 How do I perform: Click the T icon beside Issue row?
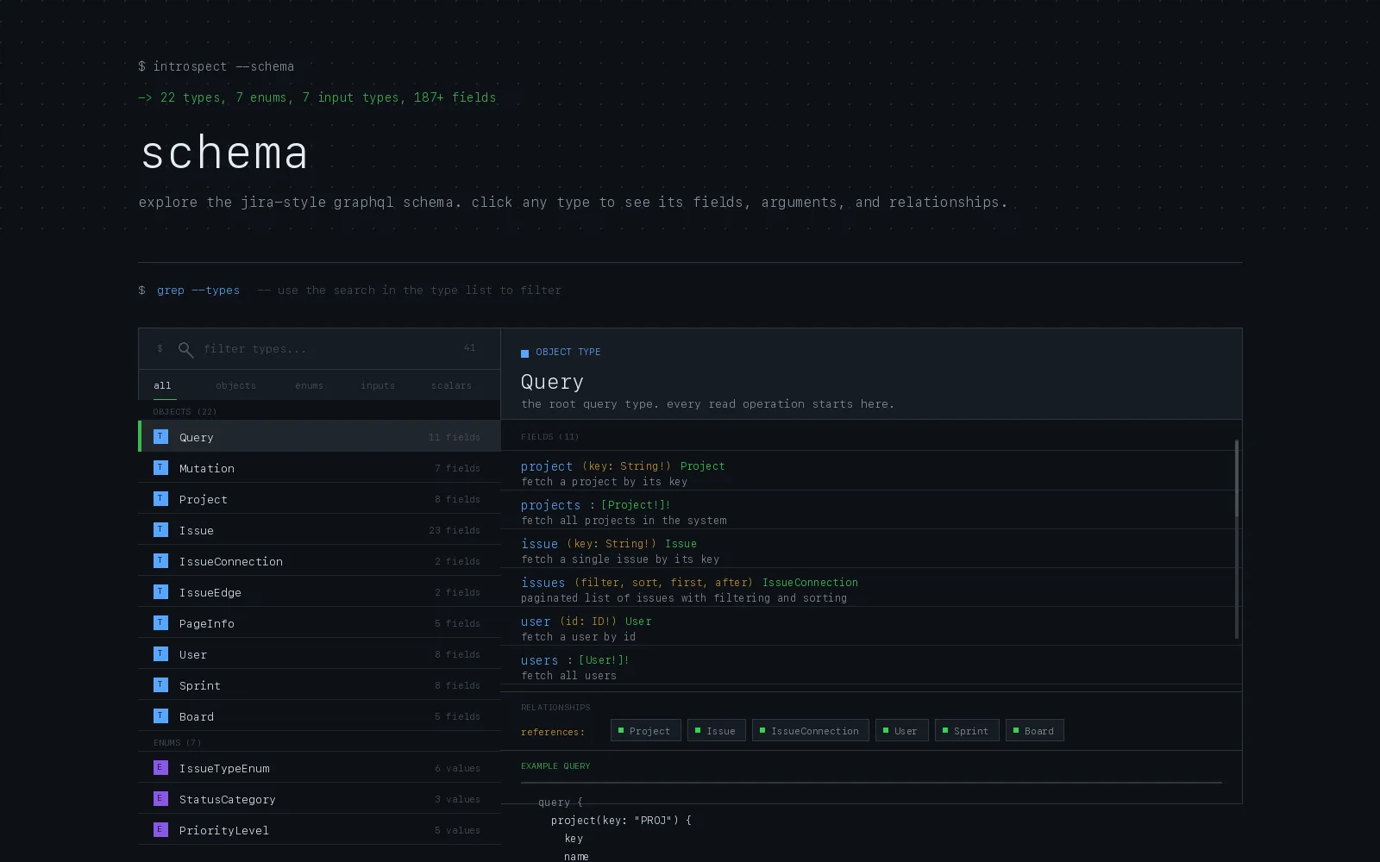click(160, 529)
